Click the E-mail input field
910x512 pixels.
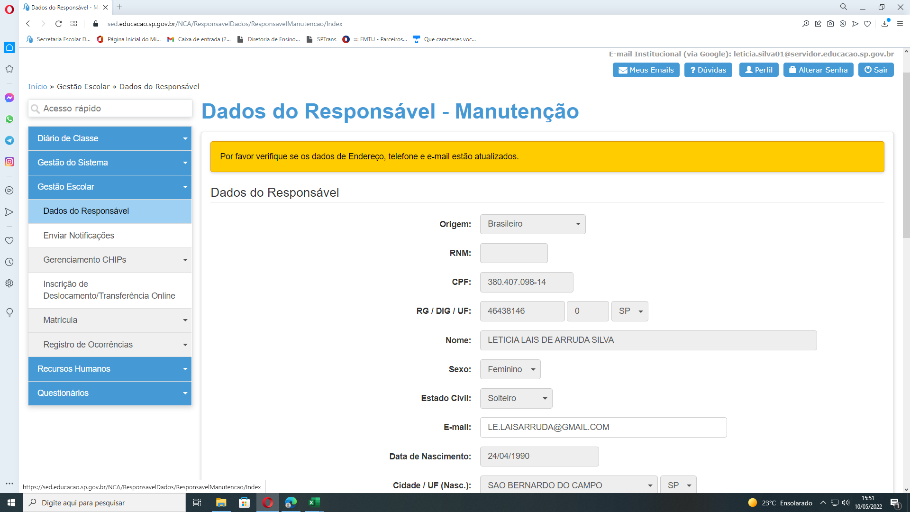603,427
